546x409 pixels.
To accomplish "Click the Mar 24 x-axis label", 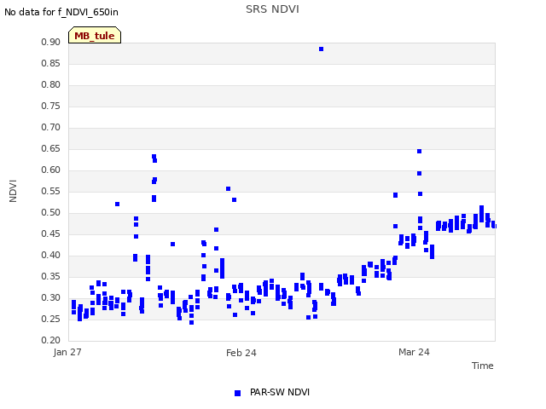I will point(414,352).
